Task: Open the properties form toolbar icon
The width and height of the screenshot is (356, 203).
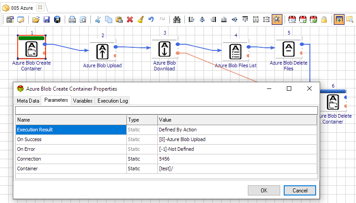Action: coord(10,19)
